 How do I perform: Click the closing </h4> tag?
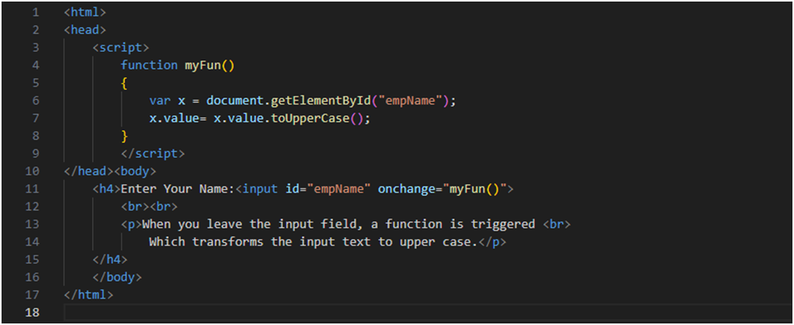[x=110, y=259]
